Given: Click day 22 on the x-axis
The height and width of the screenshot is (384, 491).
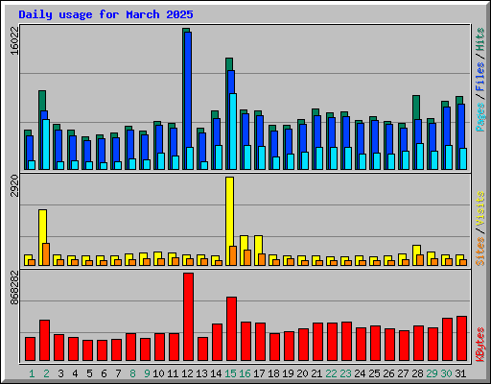Looking at the screenshot, I should pyautogui.click(x=331, y=373).
